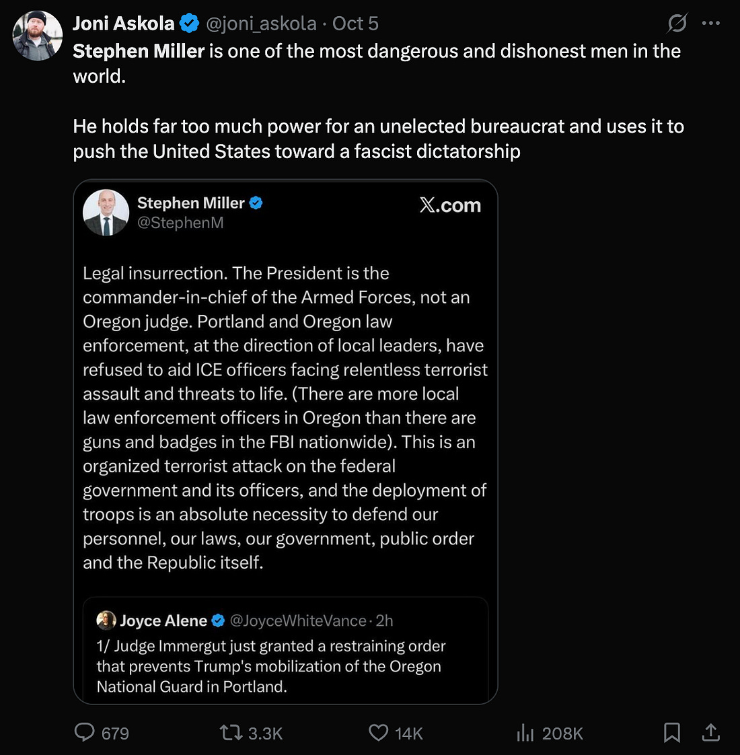Image resolution: width=740 pixels, height=755 pixels.
Task: Repost this tweet via retweet icon
Action: (x=231, y=732)
